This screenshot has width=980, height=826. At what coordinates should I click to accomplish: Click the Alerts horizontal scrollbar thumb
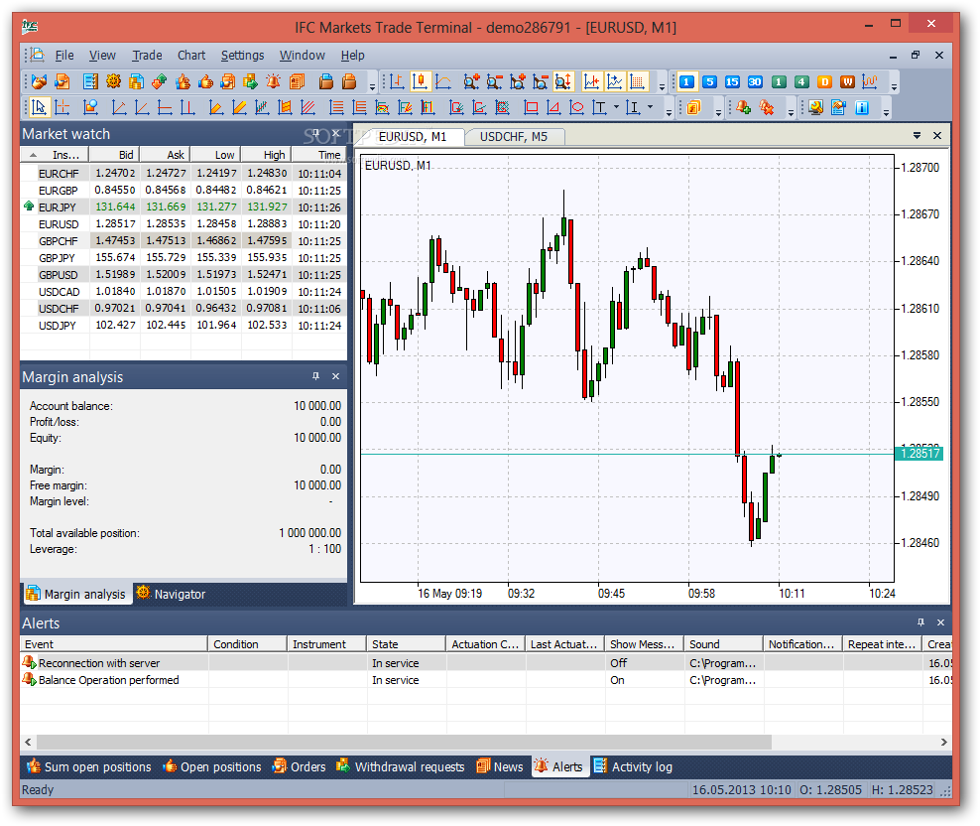pos(404,743)
